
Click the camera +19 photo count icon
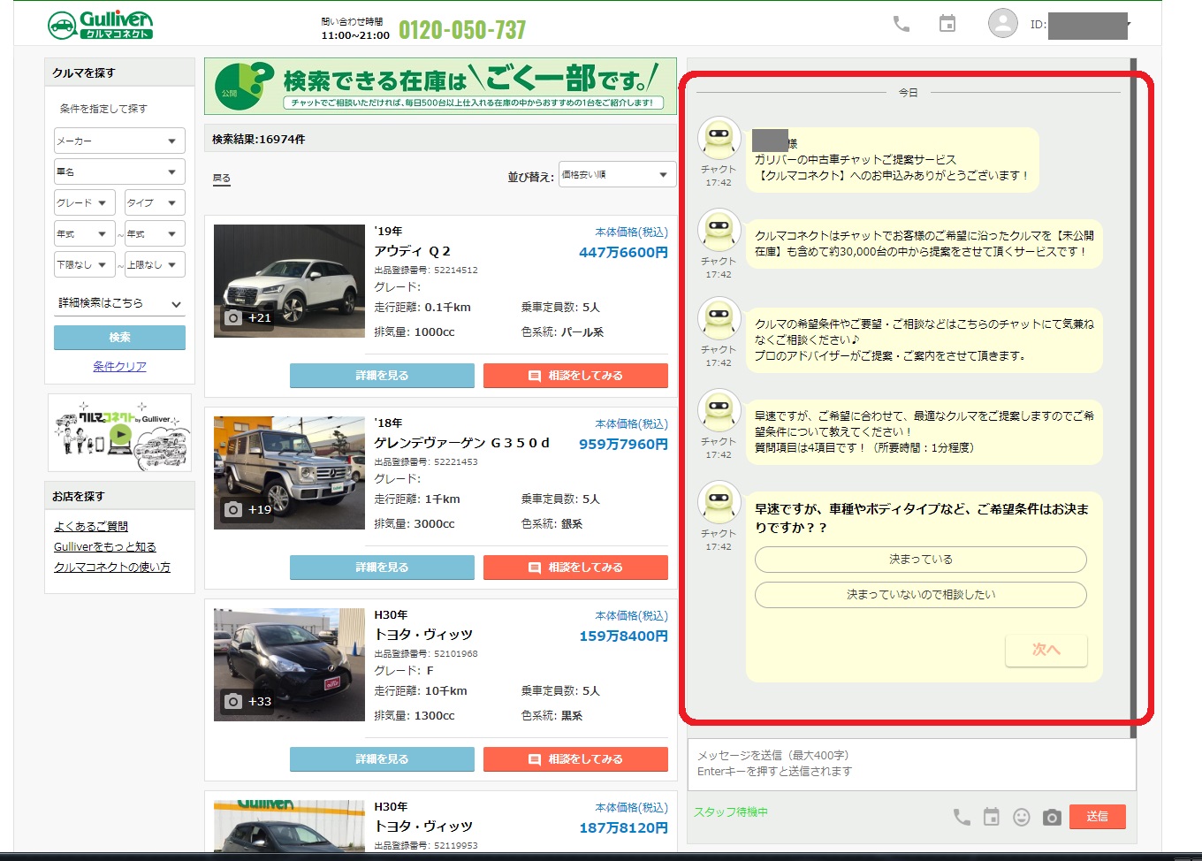[x=247, y=509]
